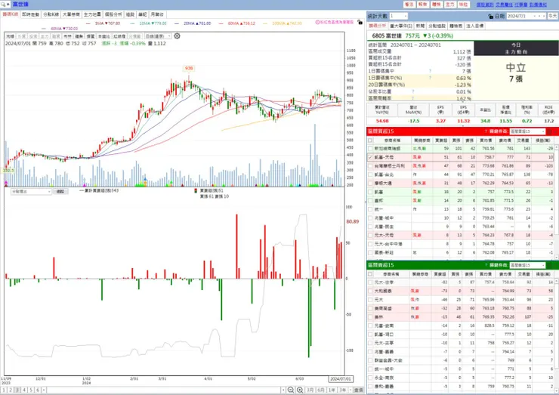The image size is (559, 395).
Task: Check the 摩根大通 row checkbox
Action: coord(370,184)
